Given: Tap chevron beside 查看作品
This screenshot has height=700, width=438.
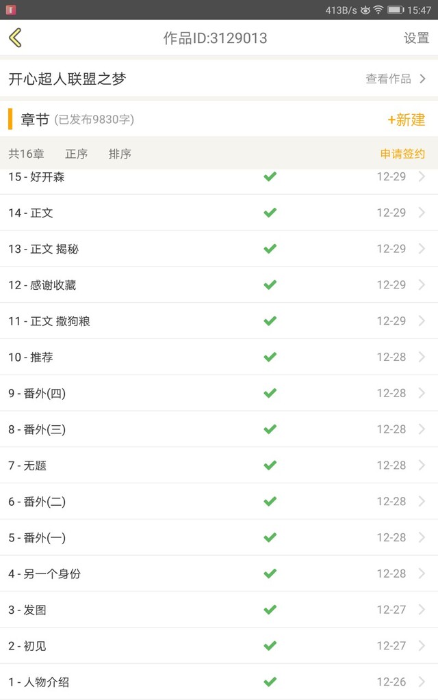Looking at the screenshot, I should (423, 79).
